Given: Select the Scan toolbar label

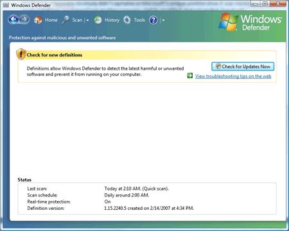Looking at the screenshot, I should [x=77, y=20].
